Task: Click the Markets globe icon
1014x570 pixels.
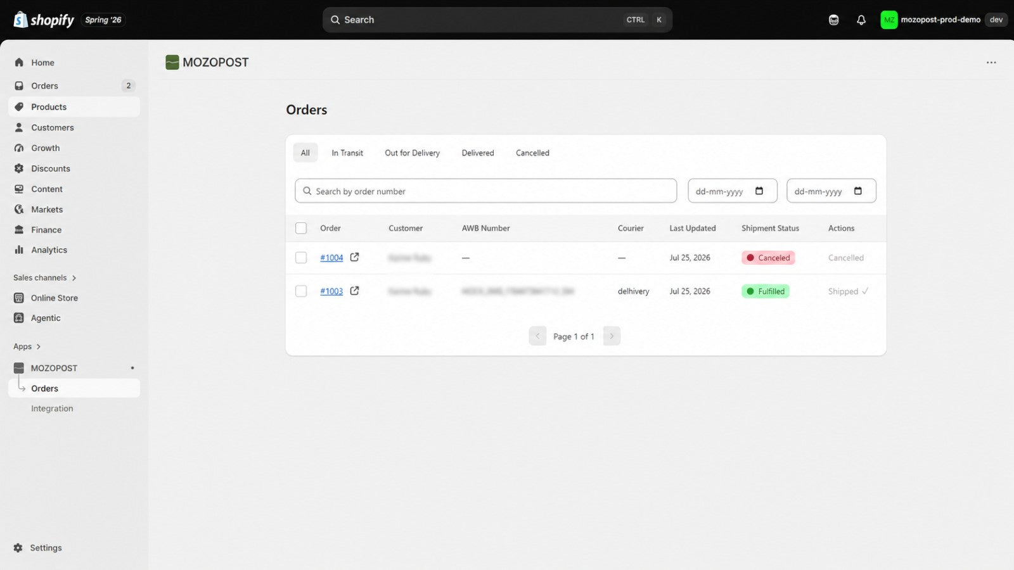Action: coord(19,209)
